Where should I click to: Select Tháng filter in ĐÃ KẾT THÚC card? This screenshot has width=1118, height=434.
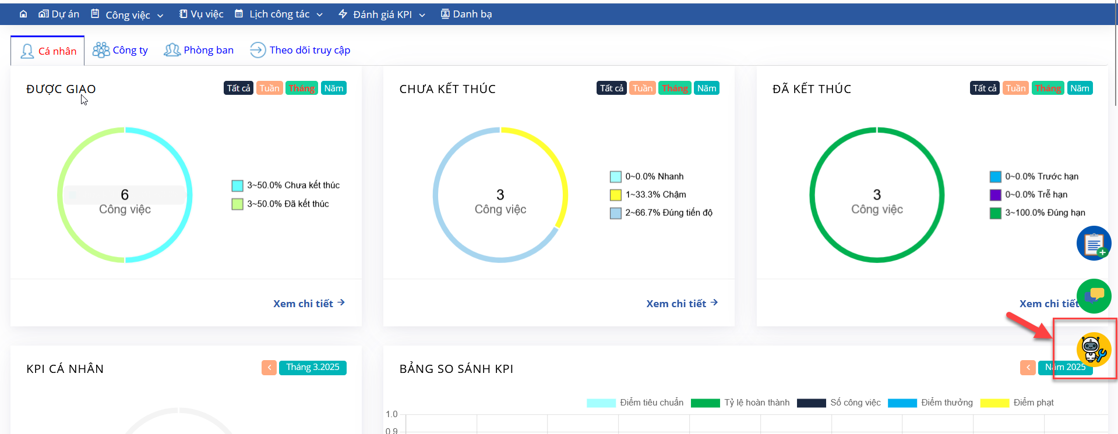[1048, 88]
